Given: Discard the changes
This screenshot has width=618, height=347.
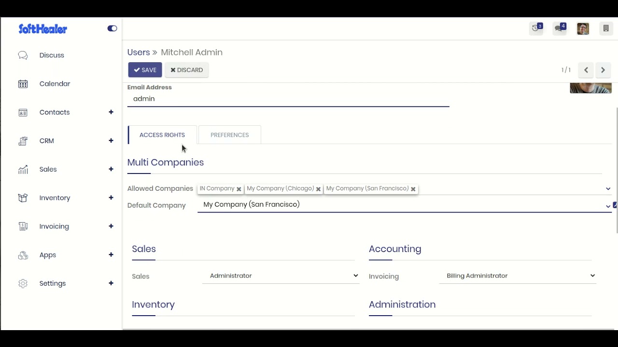Looking at the screenshot, I should tap(186, 70).
